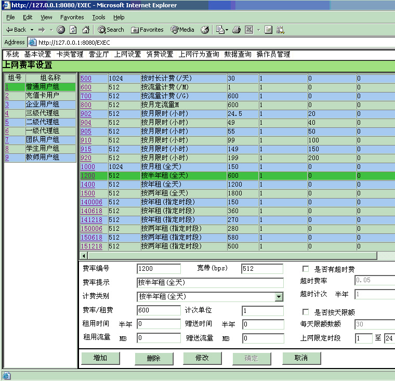Enable the 是否有超时费 checkbox
The width and height of the screenshot is (395, 381).
coord(306,269)
